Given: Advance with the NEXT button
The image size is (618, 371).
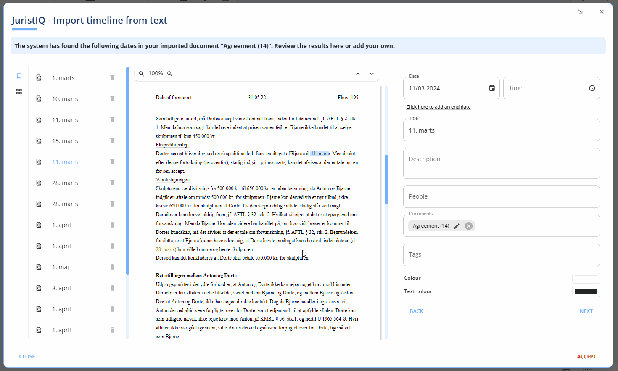Looking at the screenshot, I should 586,311.
